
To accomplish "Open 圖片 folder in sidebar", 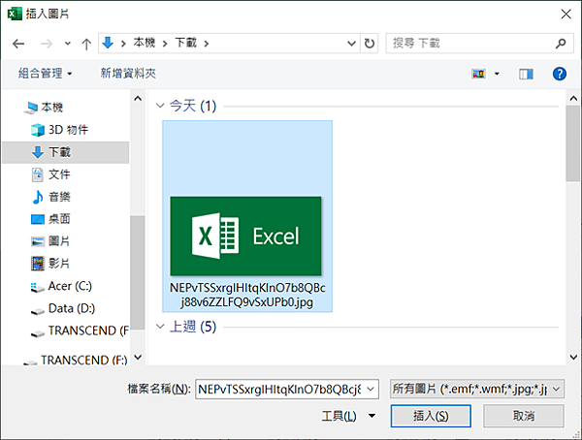I will [59, 241].
